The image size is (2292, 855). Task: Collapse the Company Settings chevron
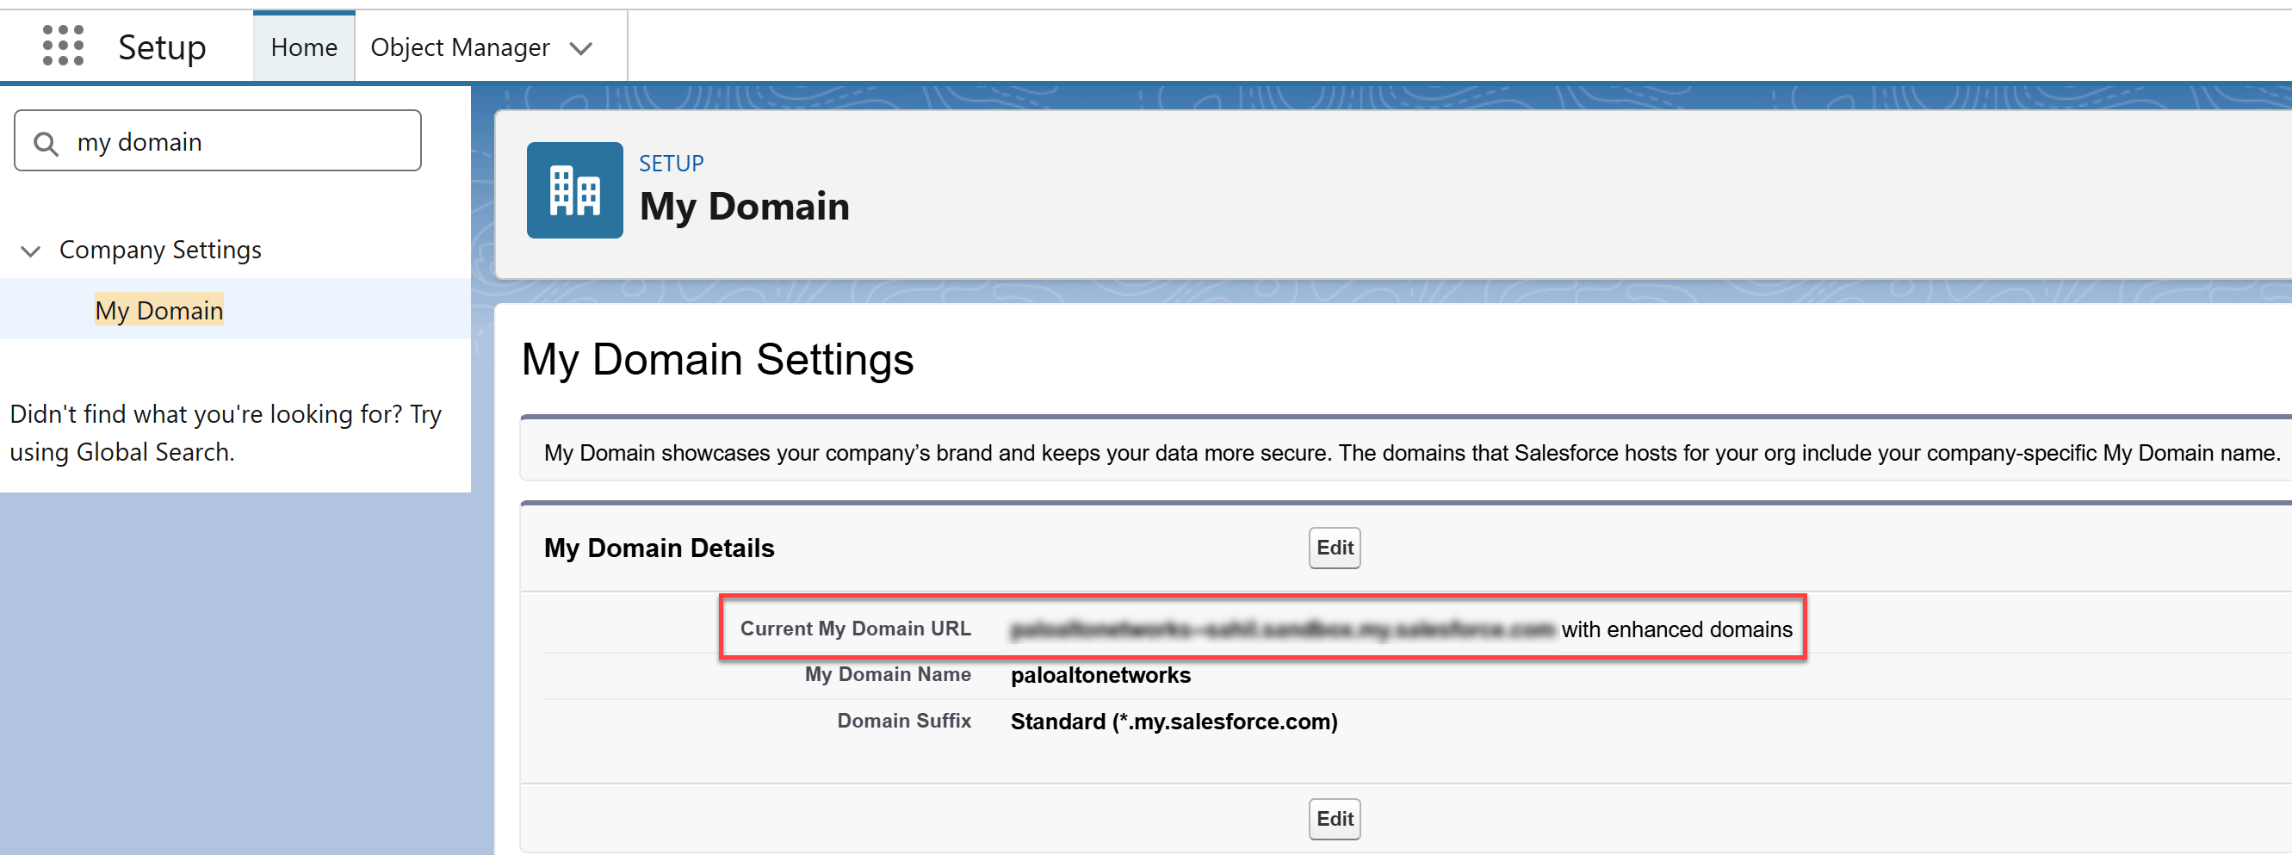pyautogui.click(x=31, y=251)
